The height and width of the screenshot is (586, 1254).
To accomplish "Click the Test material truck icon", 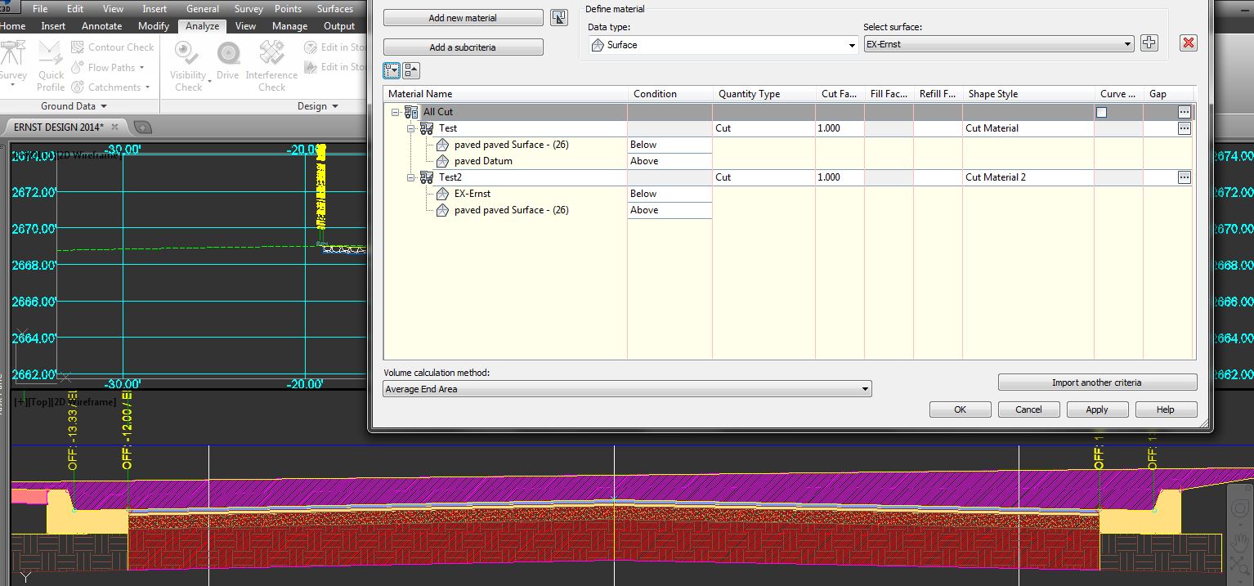I will coord(427,128).
